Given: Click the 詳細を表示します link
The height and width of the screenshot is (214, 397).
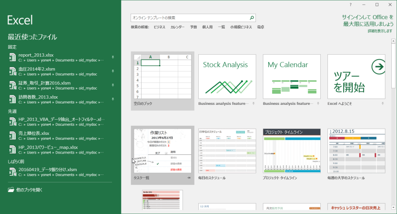Looking at the screenshot, I should coord(380,31).
